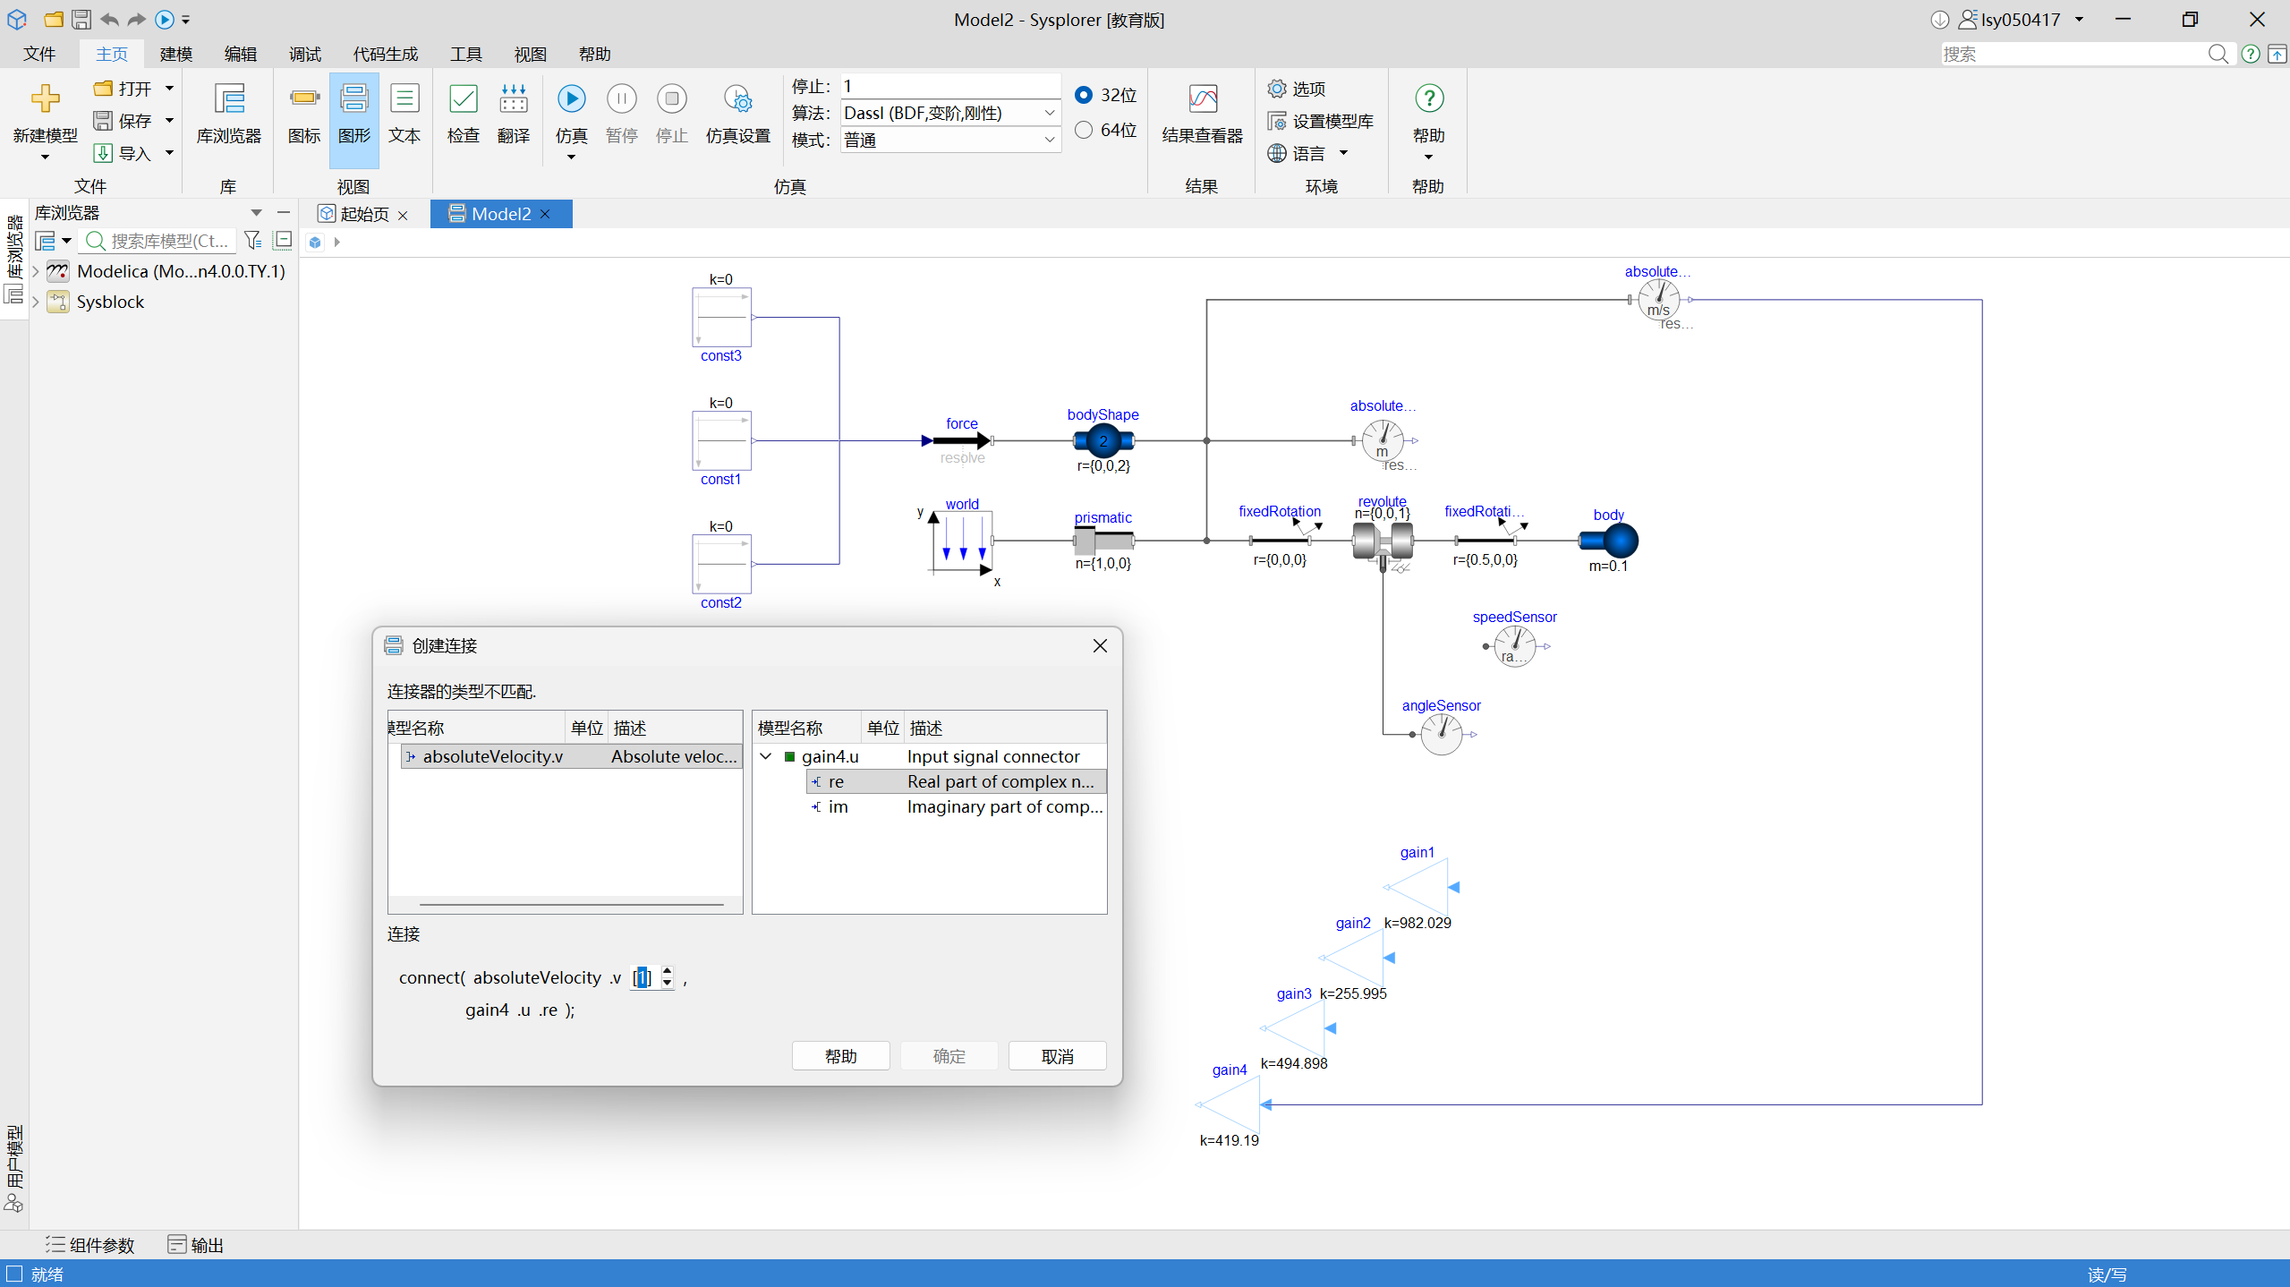Click the ribbon 帮助 help question icon
Screen dimensions: 2290x1287
tap(1429, 98)
